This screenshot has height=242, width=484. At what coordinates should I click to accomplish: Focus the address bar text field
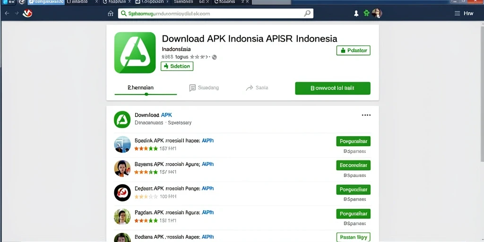pyautogui.click(x=216, y=13)
